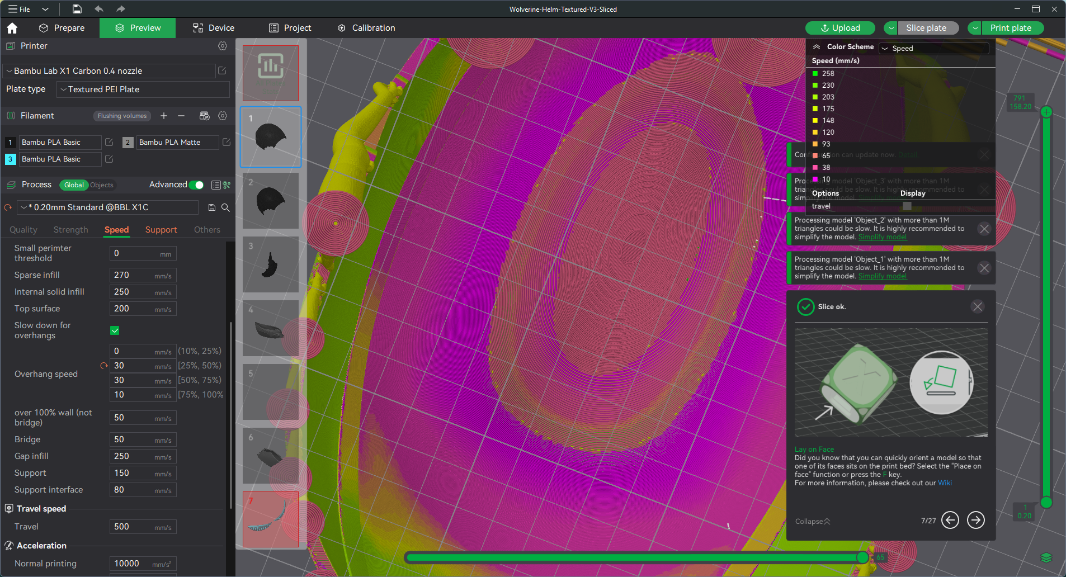This screenshot has height=577, width=1066.
Task: Go to the next tip arrow
Action: 976,520
